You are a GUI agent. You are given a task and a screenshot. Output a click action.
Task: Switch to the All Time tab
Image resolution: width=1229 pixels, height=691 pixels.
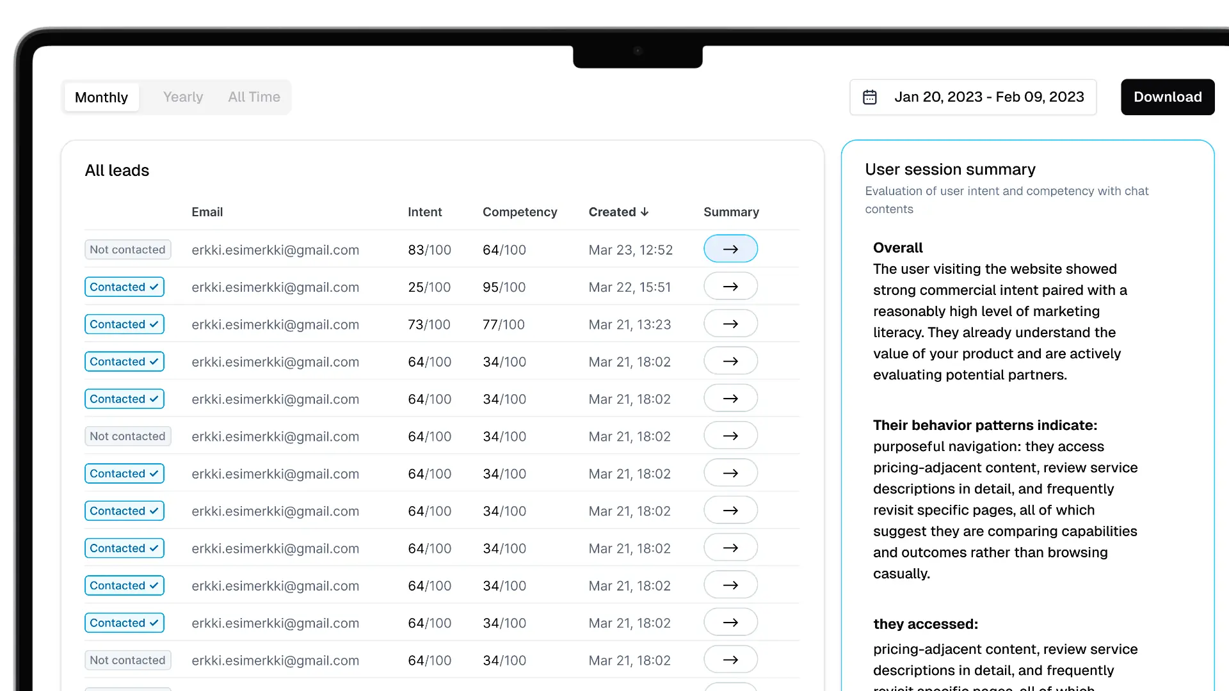[x=254, y=97]
